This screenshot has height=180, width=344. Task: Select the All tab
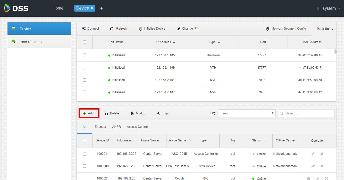click(x=84, y=127)
